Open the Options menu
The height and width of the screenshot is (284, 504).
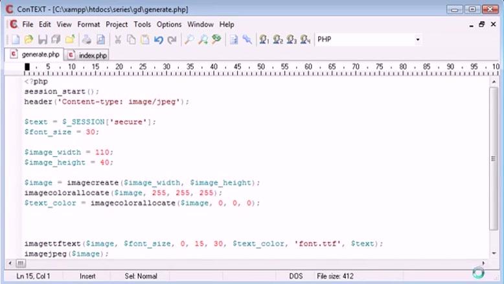point(169,25)
